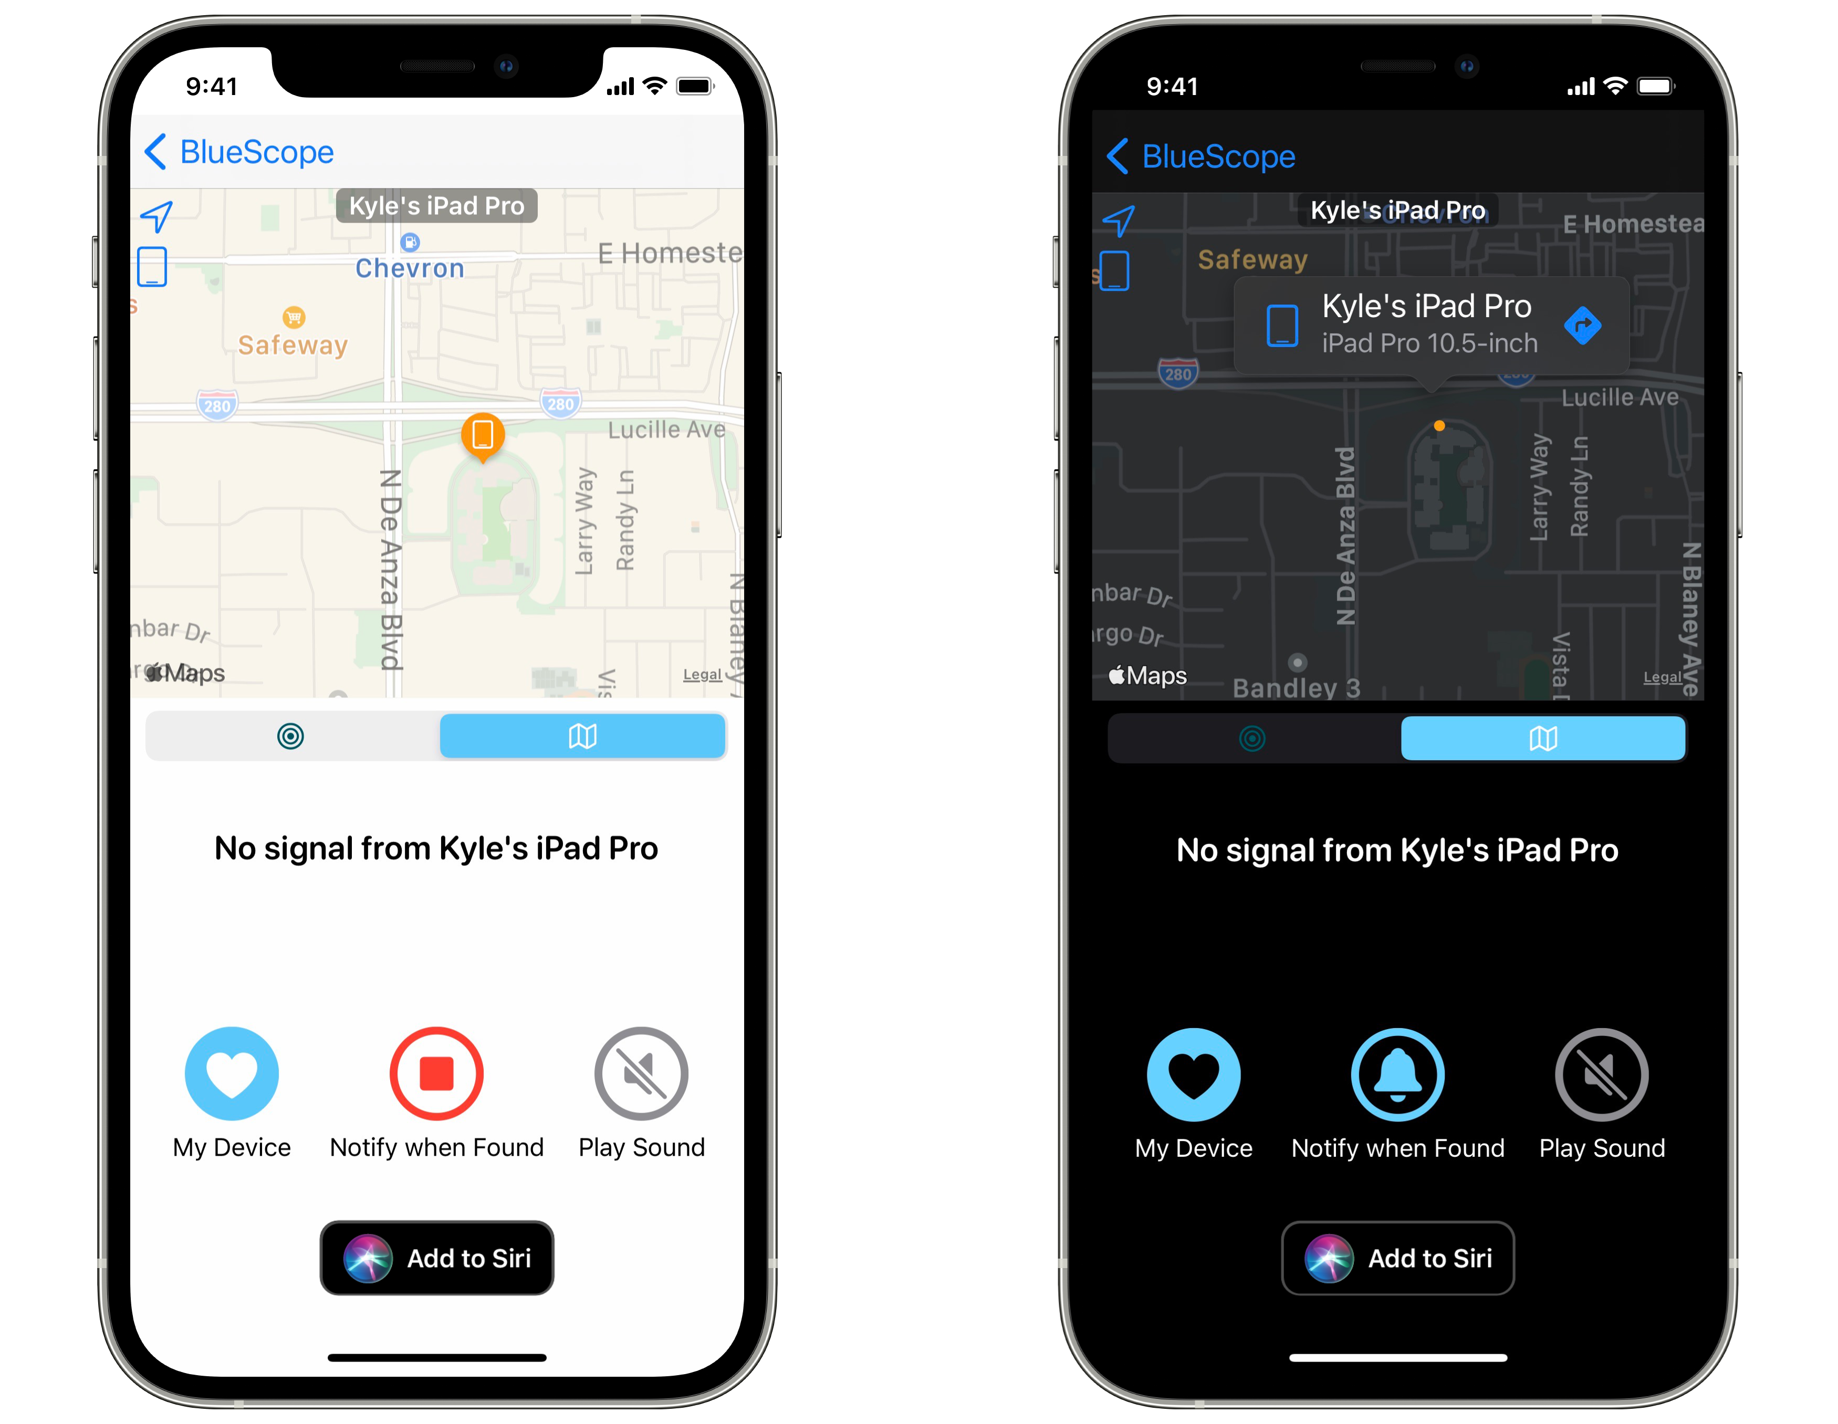The width and height of the screenshot is (1838, 1424).
Task: Tap Kyle's iPad Pro map pin
Action: (482, 434)
